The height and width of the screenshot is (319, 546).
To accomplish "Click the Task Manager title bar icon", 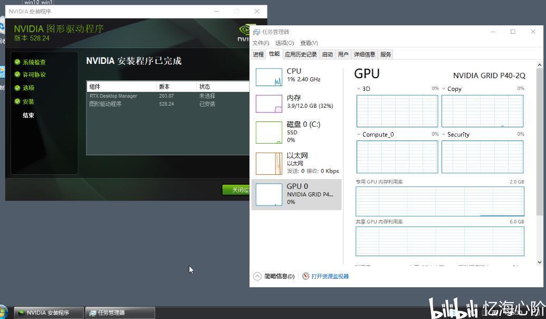I will coord(256,32).
